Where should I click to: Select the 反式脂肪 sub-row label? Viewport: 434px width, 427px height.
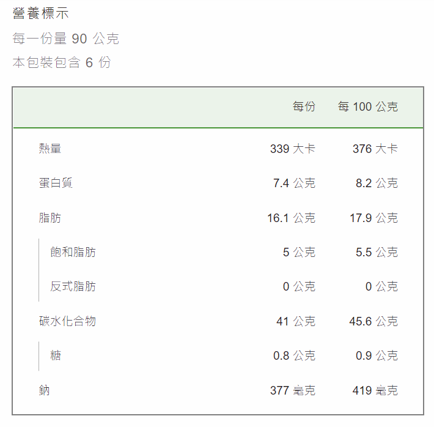pyautogui.click(x=73, y=286)
